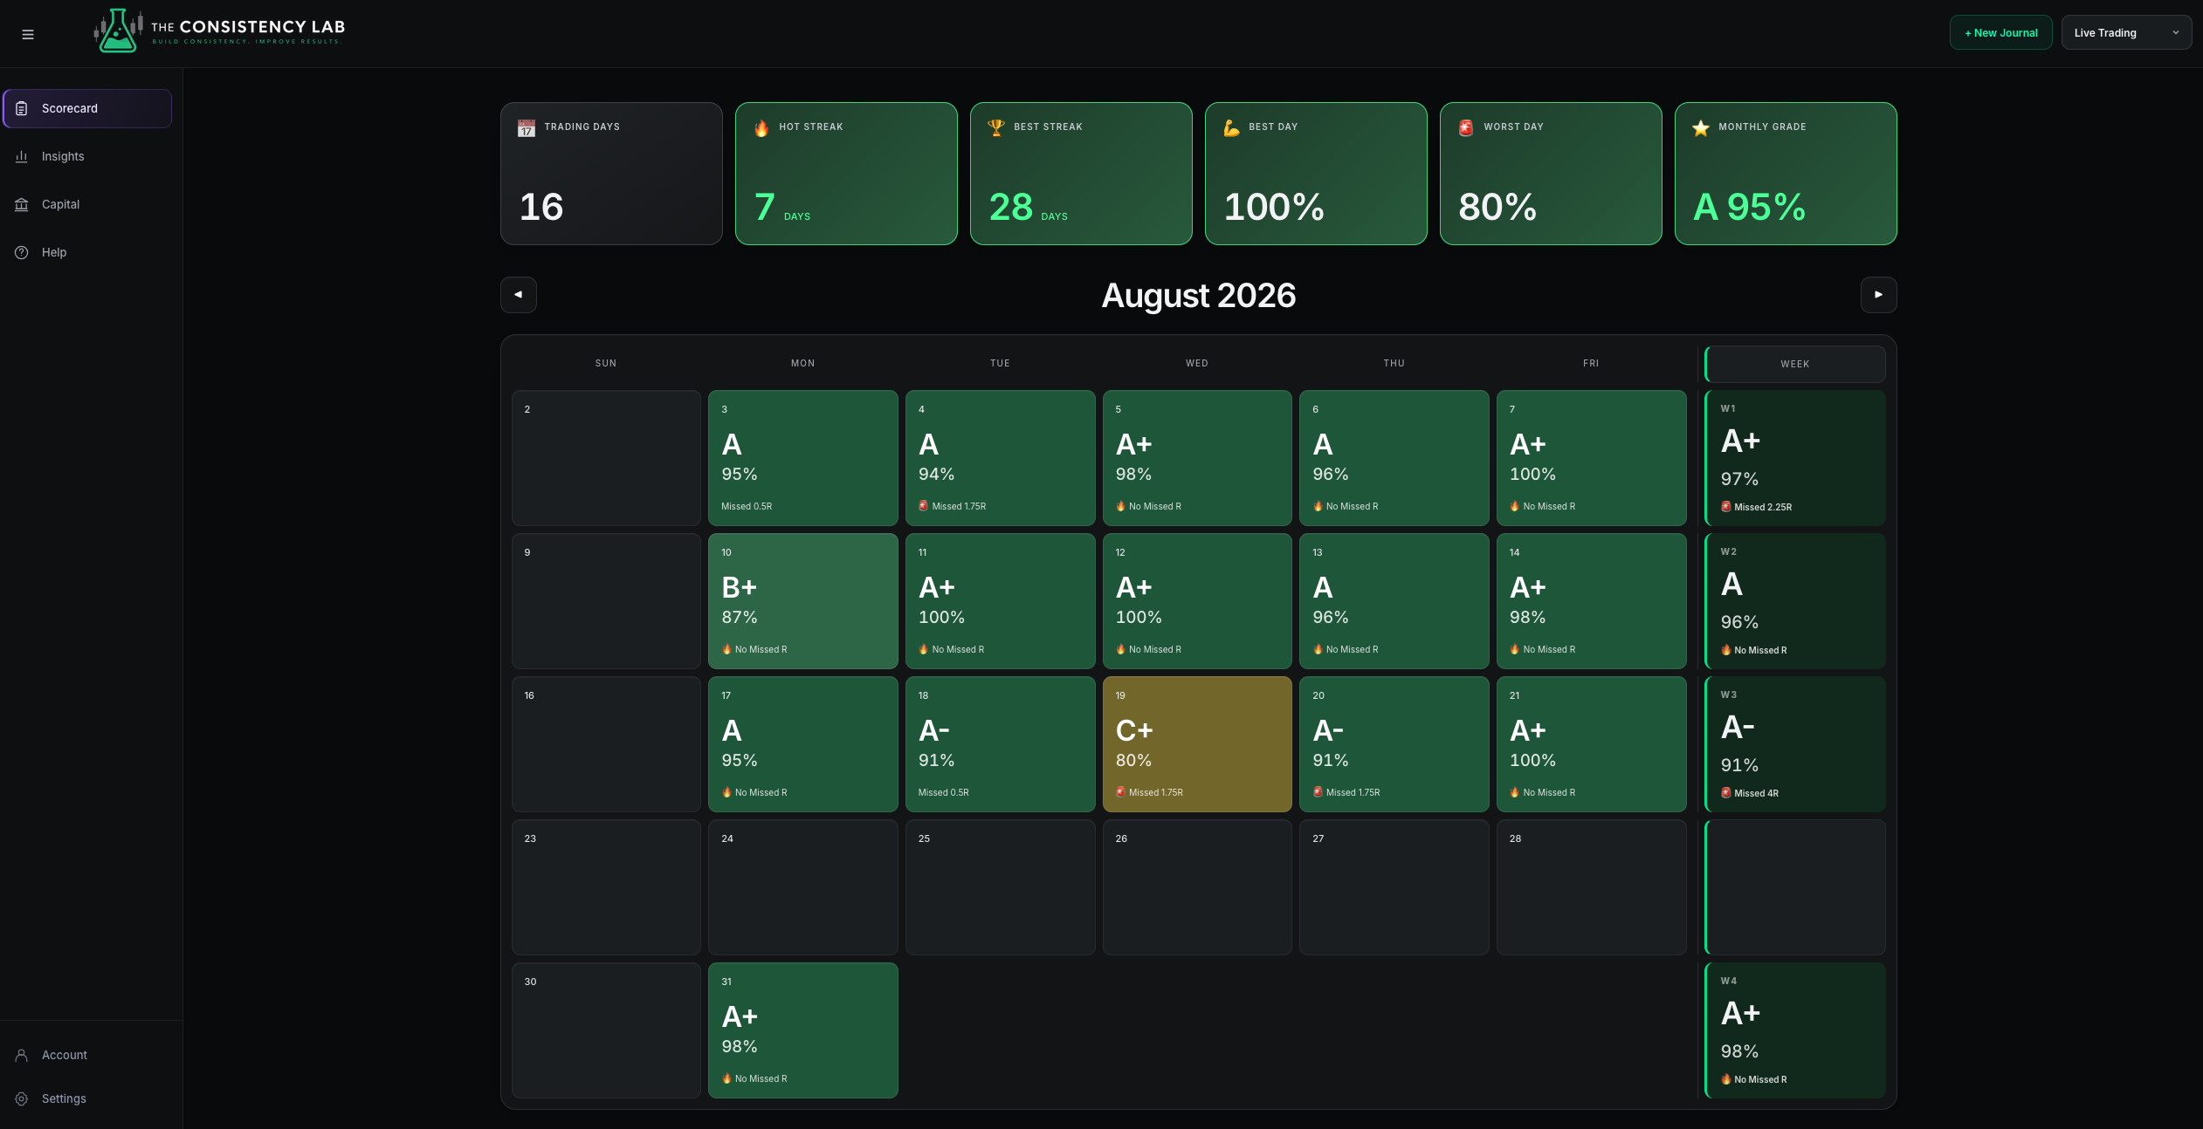Click the siren icon in W1 summary

click(x=1726, y=507)
